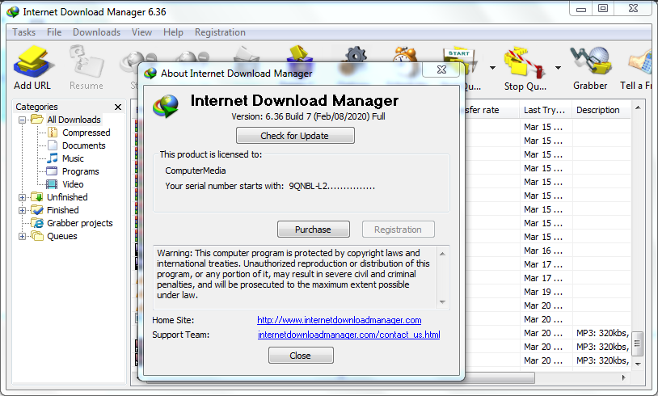Click the Video film category icon
658x396 pixels.
[52, 184]
